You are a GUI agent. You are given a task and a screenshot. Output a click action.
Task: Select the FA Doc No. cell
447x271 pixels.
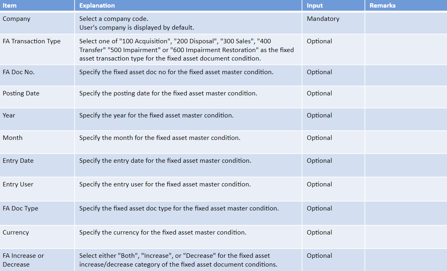(37, 75)
